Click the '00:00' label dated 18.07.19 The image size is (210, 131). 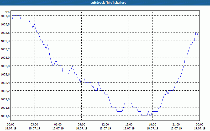coord(11,125)
